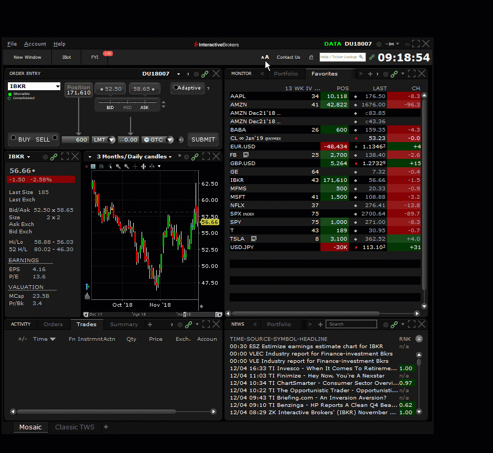Click the chart panel link chain icon

tap(195, 157)
